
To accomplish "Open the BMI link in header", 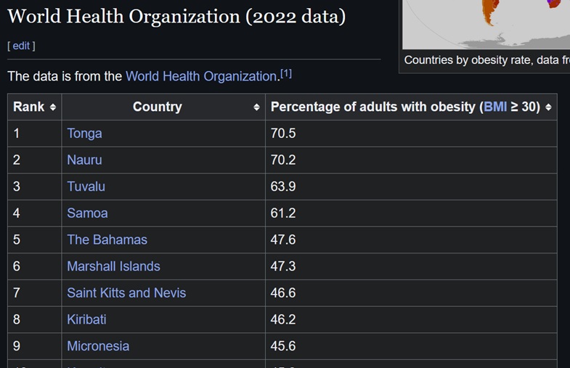I will pyautogui.click(x=495, y=107).
